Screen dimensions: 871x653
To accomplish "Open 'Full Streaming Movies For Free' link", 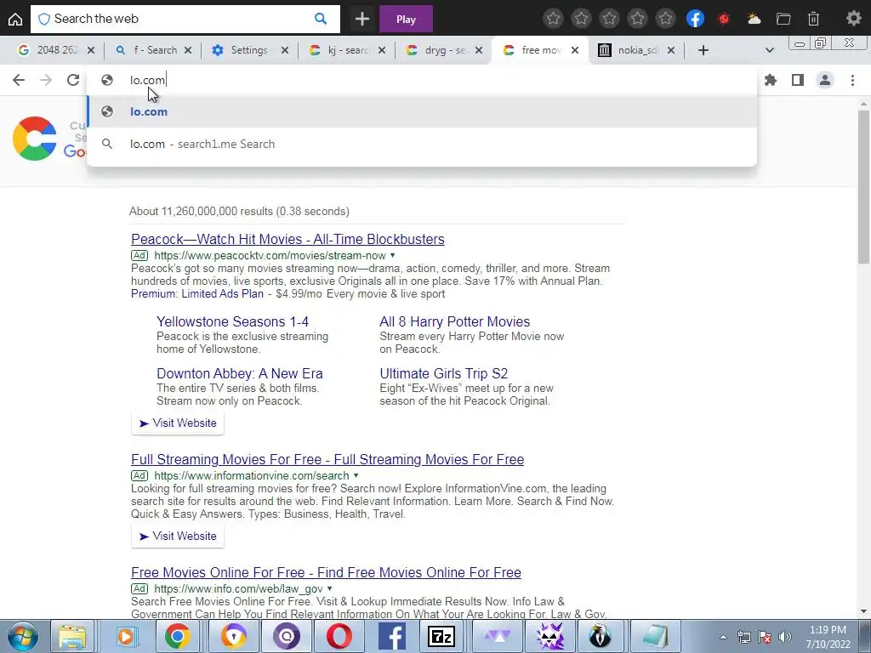I will [327, 460].
